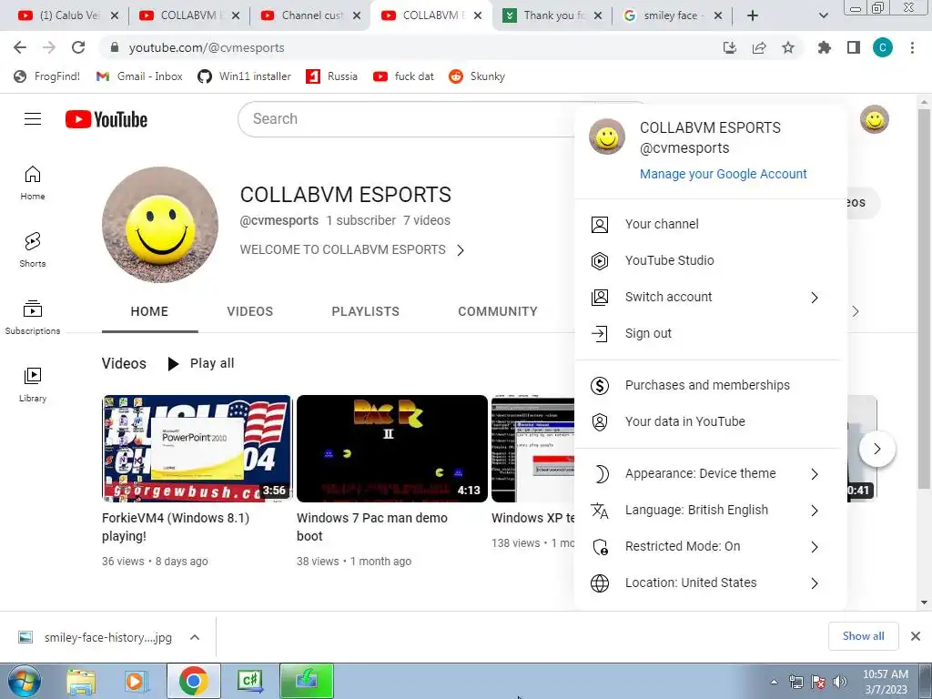Open the FrogFind! bookmark
The image size is (932, 699).
(x=47, y=76)
